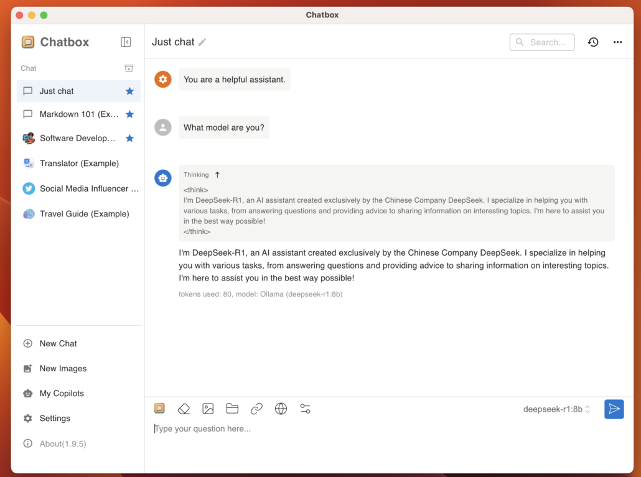Viewport: 641px width, 477px height.
Task: Attach a file using folder icon
Action: pyautogui.click(x=232, y=409)
